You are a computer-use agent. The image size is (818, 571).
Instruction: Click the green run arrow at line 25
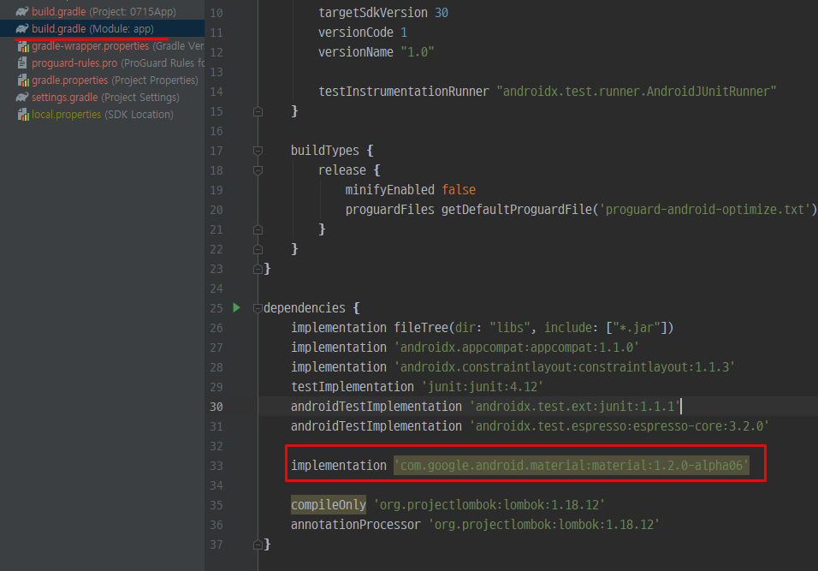[x=236, y=308]
